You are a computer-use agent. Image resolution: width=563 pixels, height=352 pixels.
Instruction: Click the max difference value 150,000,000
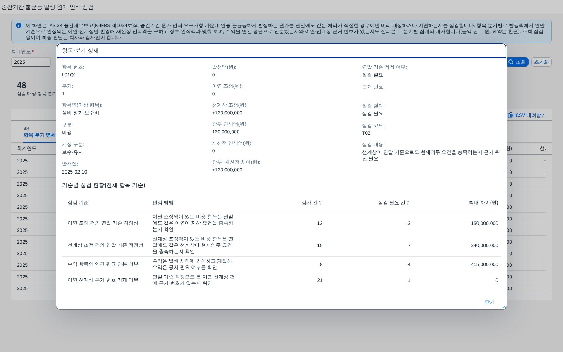pos(485,223)
